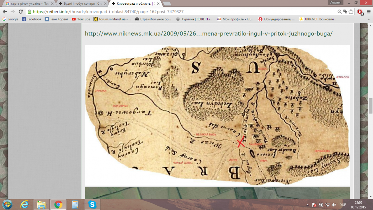Switch the УКР keyboard language indicator

[x=343, y=205]
